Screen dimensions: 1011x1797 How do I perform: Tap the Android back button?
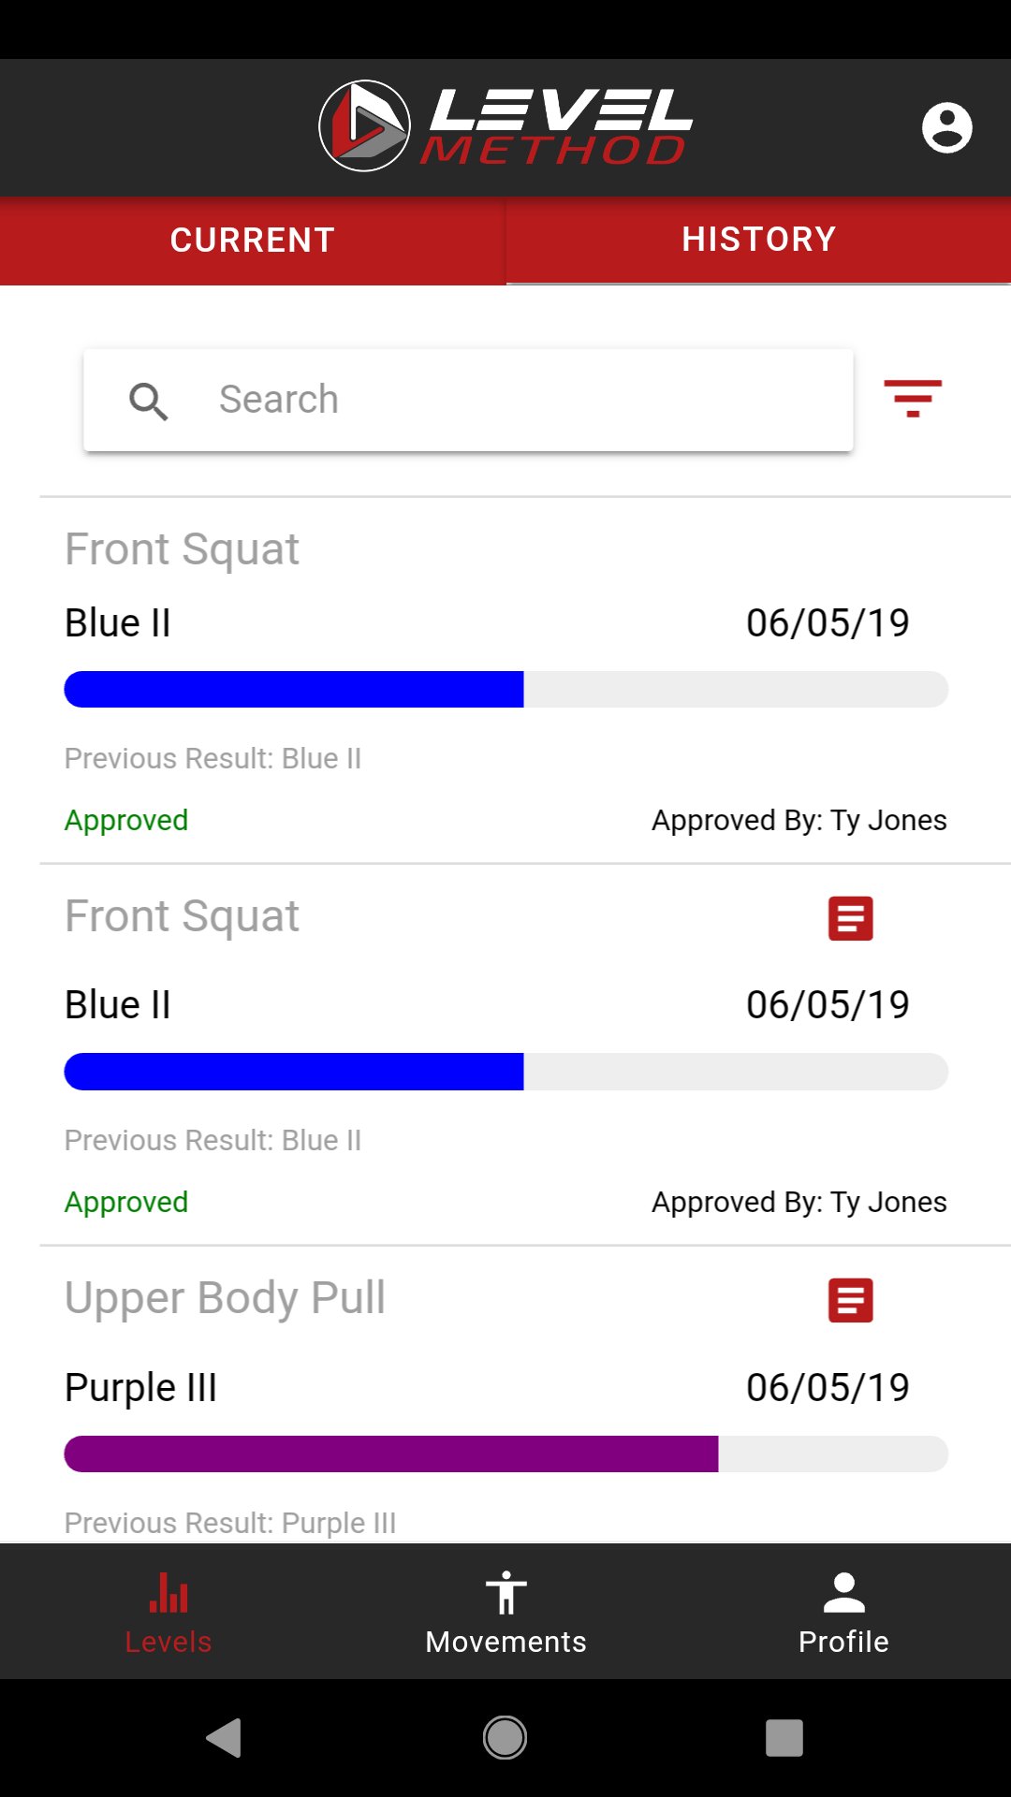click(x=225, y=1738)
